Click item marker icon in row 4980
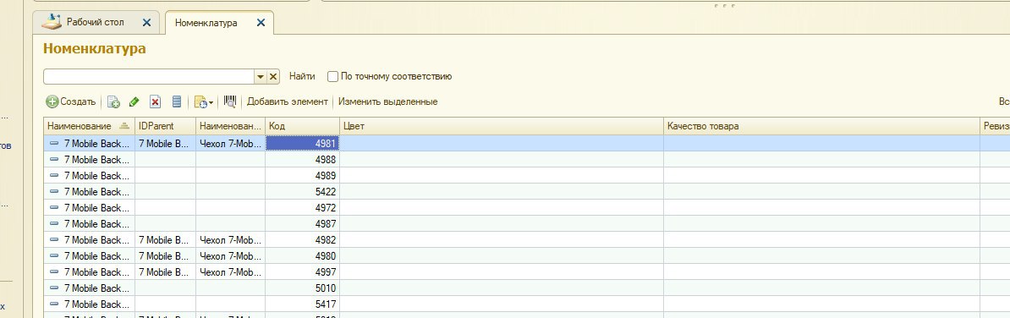The height and width of the screenshot is (318, 1010). click(54, 256)
